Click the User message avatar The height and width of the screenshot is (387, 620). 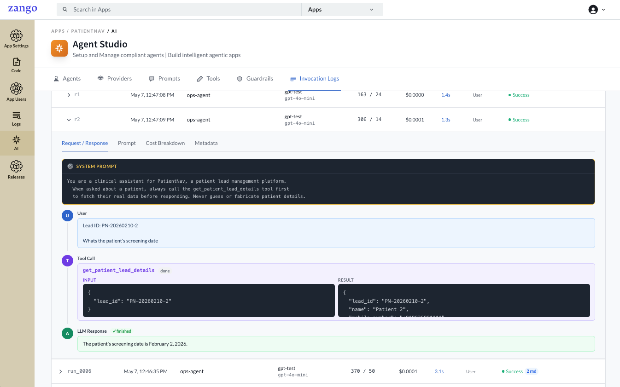pyautogui.click(x=67, y=216)
